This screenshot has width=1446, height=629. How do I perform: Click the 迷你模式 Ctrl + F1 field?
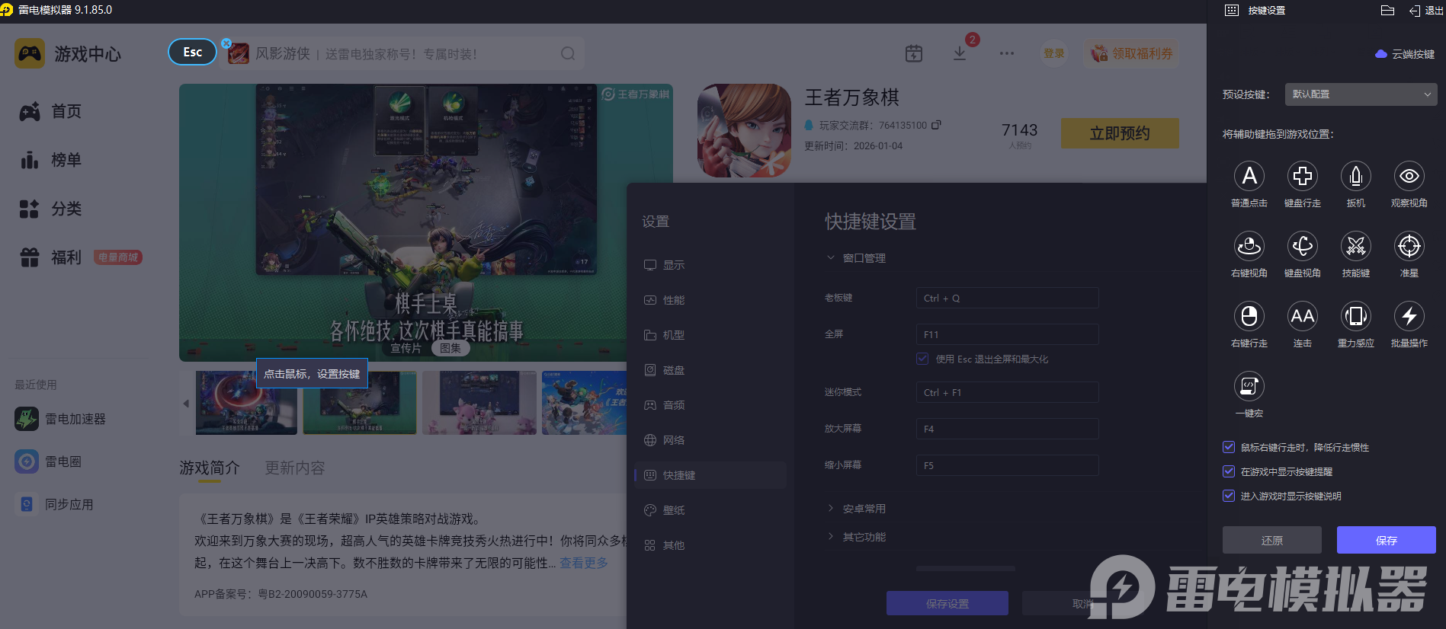(x=1007, y=392)
